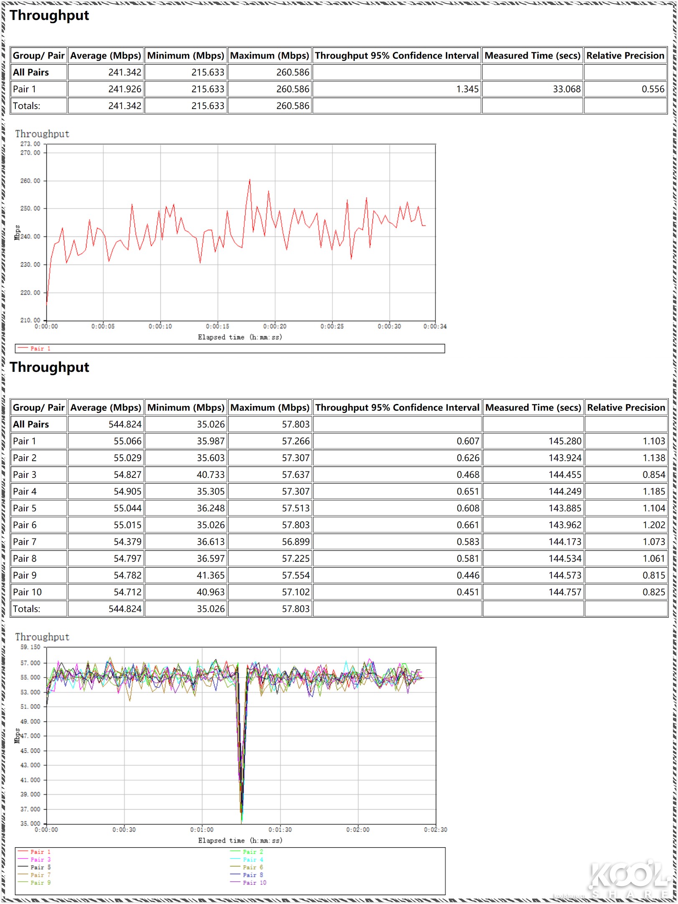Select the 59.150 Mbps axis label

point(30,647)
